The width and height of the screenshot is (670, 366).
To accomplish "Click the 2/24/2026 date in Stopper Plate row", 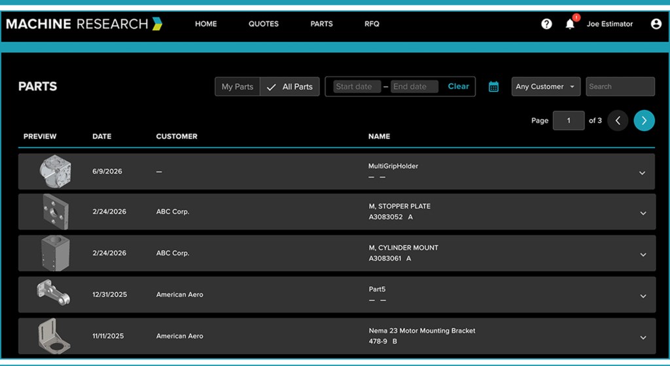I will click(109, 211).
